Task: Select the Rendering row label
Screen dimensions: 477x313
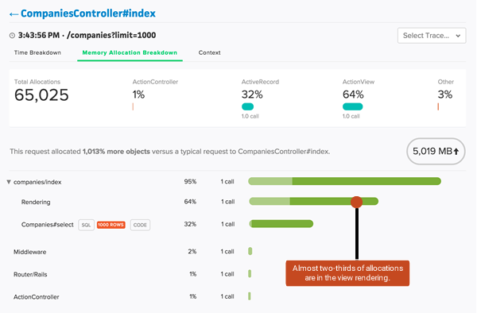Action: click(x=36, y=202)
